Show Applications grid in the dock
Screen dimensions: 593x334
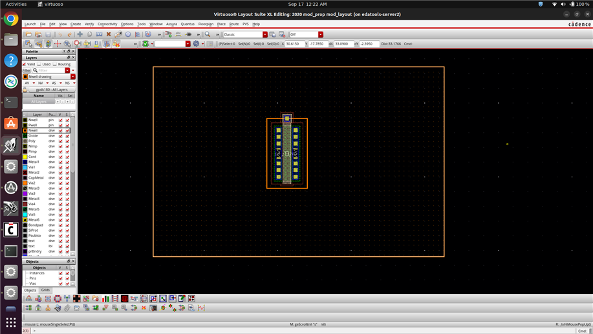pyautogui.click(x=11, y=322)
